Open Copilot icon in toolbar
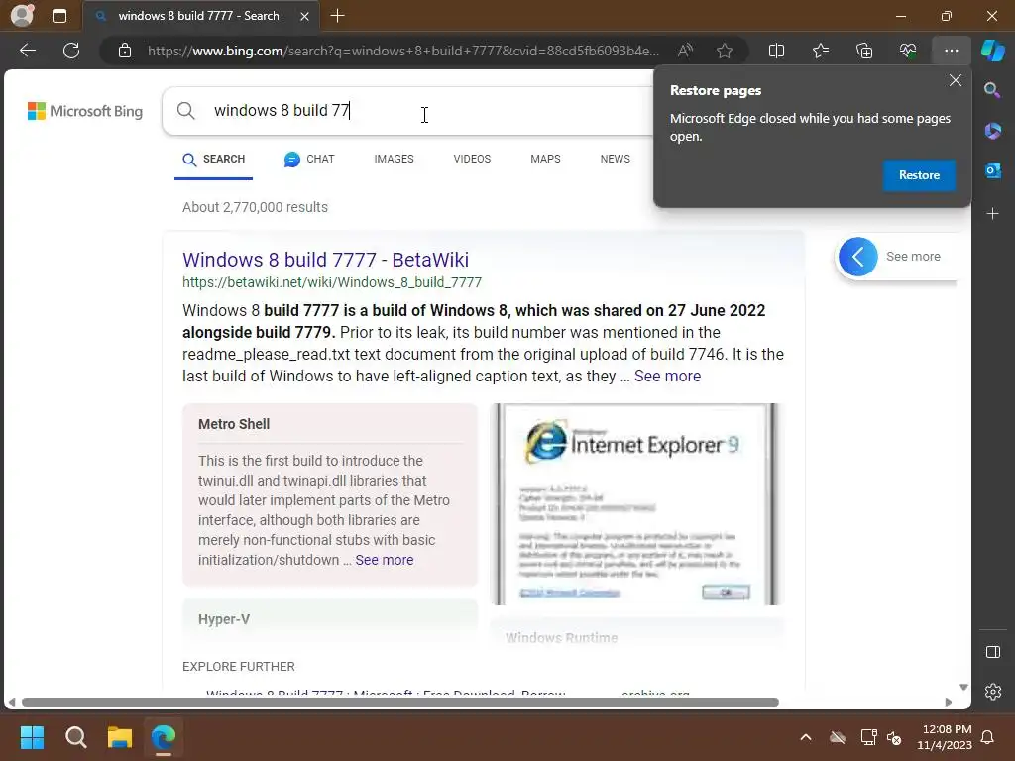The height and width of the screenshot is (761, 1015). [993, 51]
